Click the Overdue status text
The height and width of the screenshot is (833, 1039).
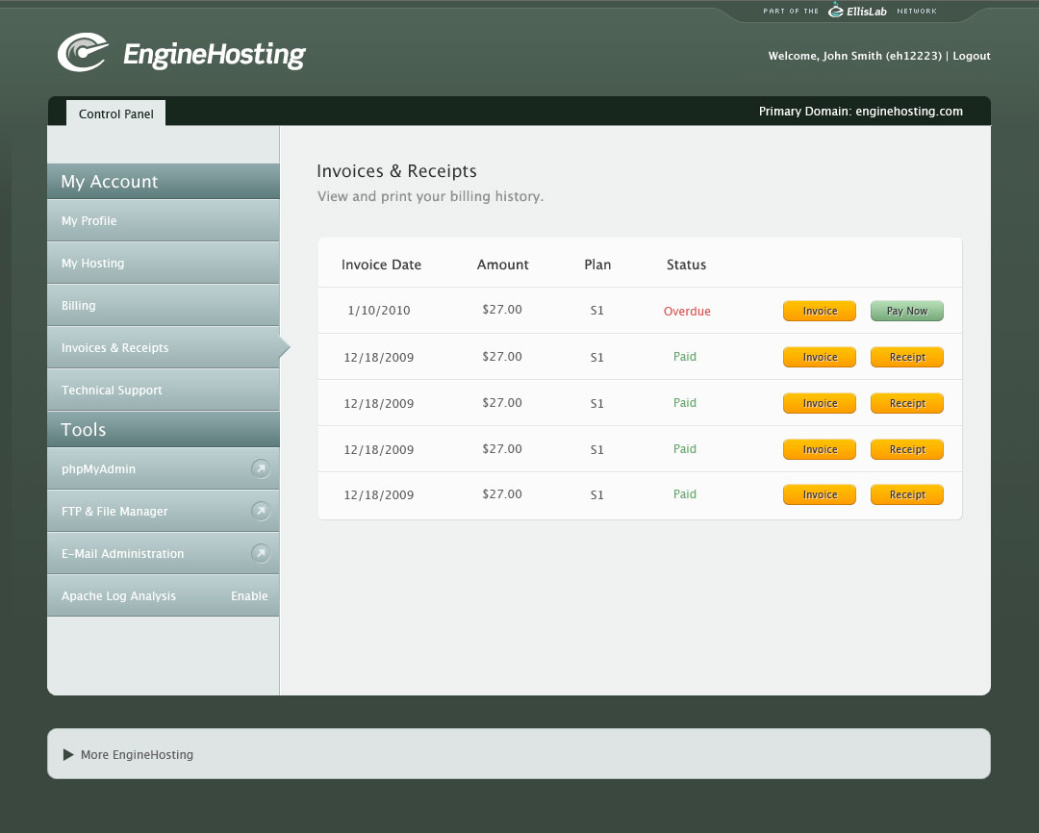[x=687, y=311]
